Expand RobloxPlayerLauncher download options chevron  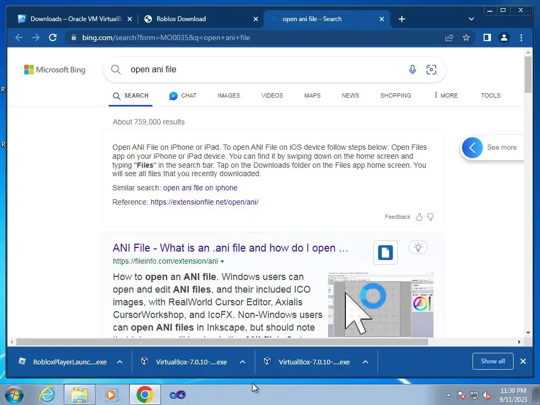tap(120, 362)
